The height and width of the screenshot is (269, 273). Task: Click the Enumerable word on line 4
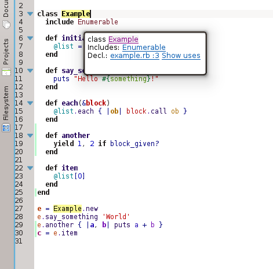click(x=98, y=22)
